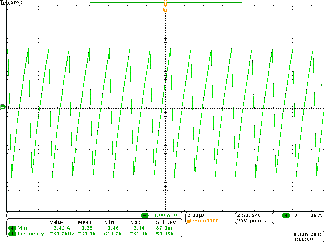The width and height of the screenshot is (325, 243).
Task: Click the -3.46 minimum statistic
Action: 111,228
